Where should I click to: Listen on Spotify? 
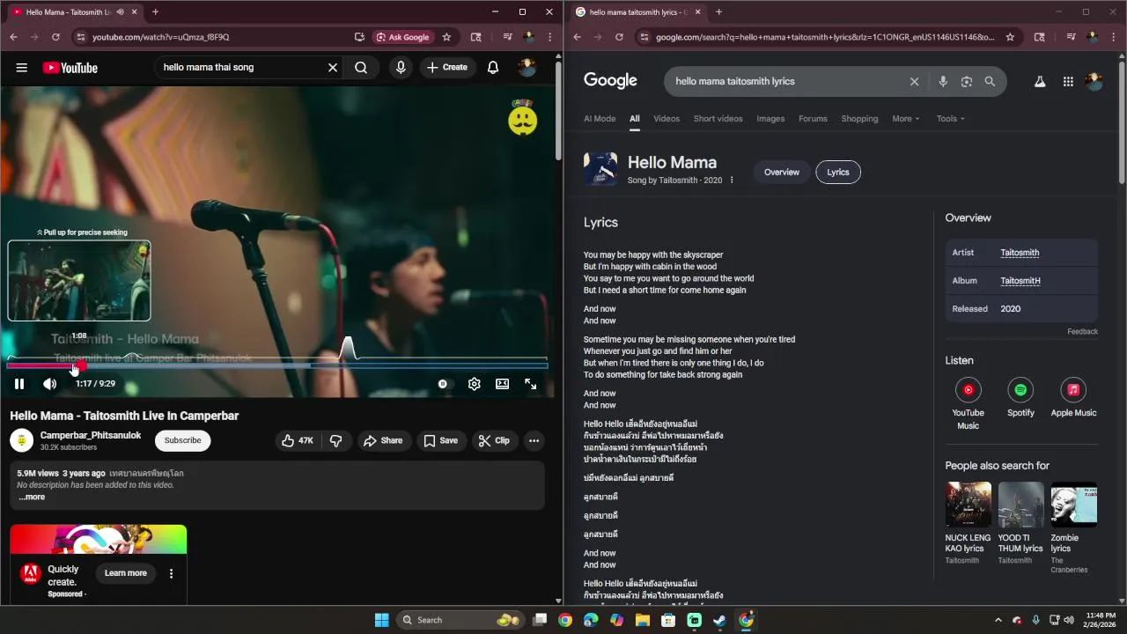pos(1020,397)
